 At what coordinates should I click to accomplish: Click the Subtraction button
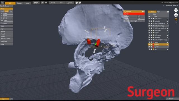point(6,42)
